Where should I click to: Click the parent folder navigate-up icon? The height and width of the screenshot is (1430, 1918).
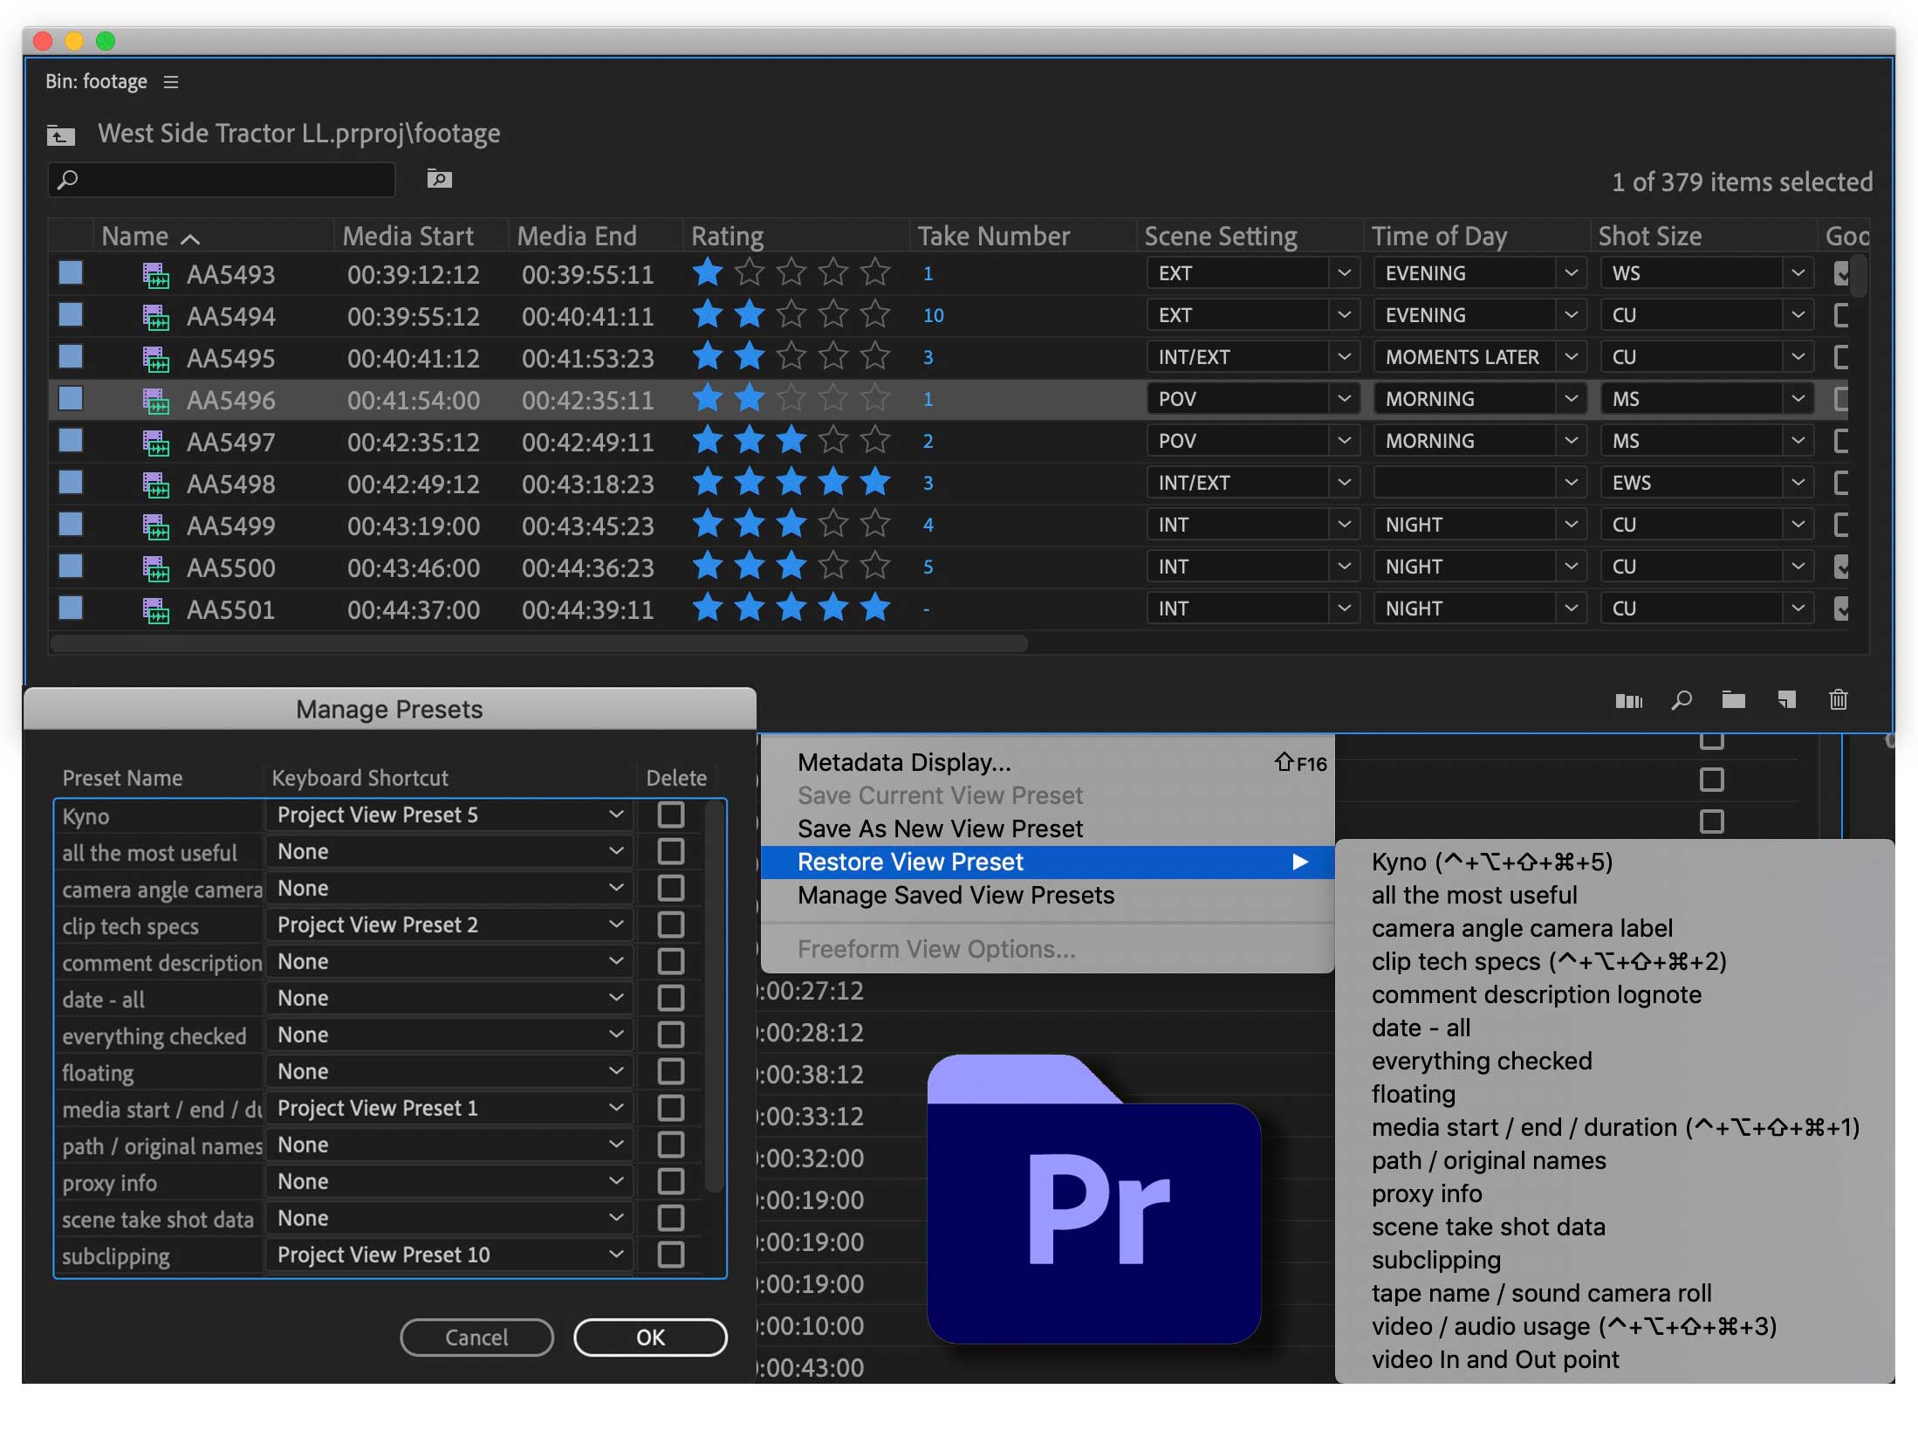point(60,135)
